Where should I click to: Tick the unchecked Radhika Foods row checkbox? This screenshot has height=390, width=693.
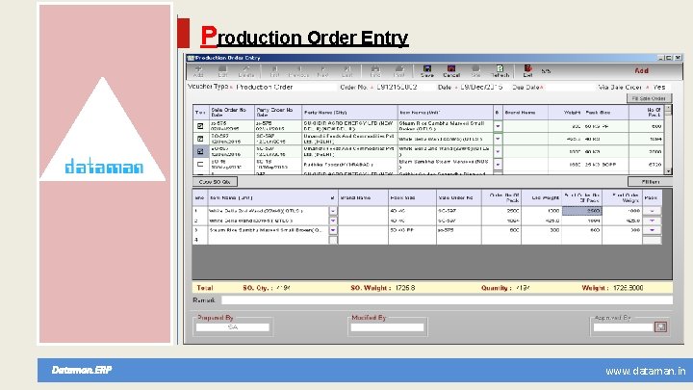200,164
